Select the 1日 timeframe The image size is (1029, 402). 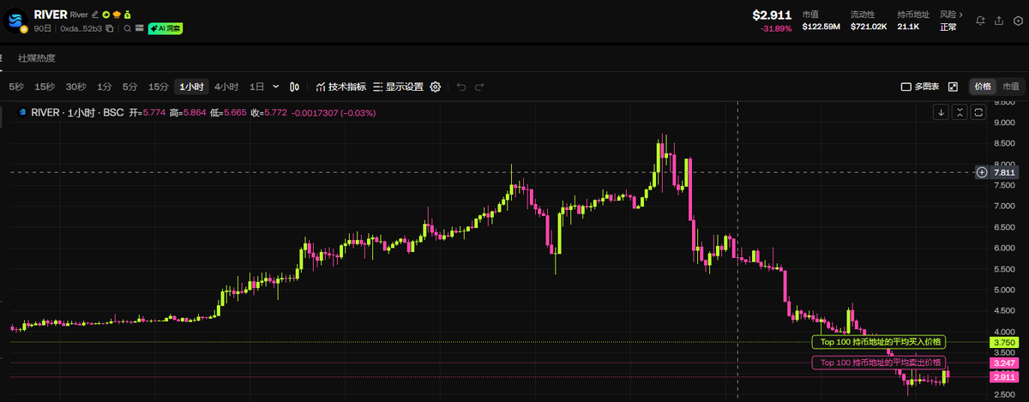pos(256,87)
